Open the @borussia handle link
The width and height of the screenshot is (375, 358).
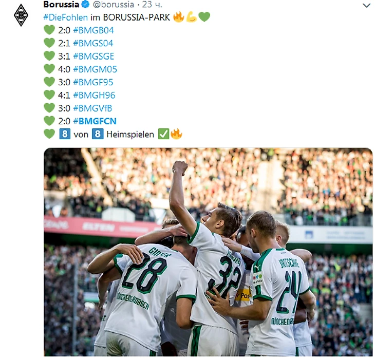pyautogui.click(x=114, y=4)
